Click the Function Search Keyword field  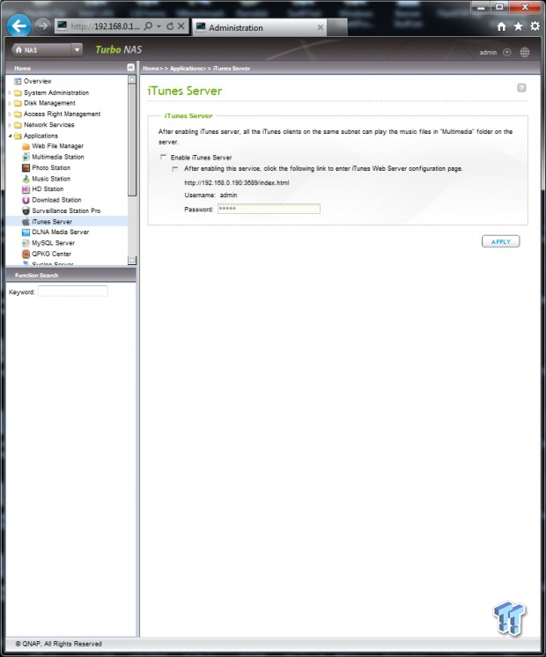coord(73,292)
